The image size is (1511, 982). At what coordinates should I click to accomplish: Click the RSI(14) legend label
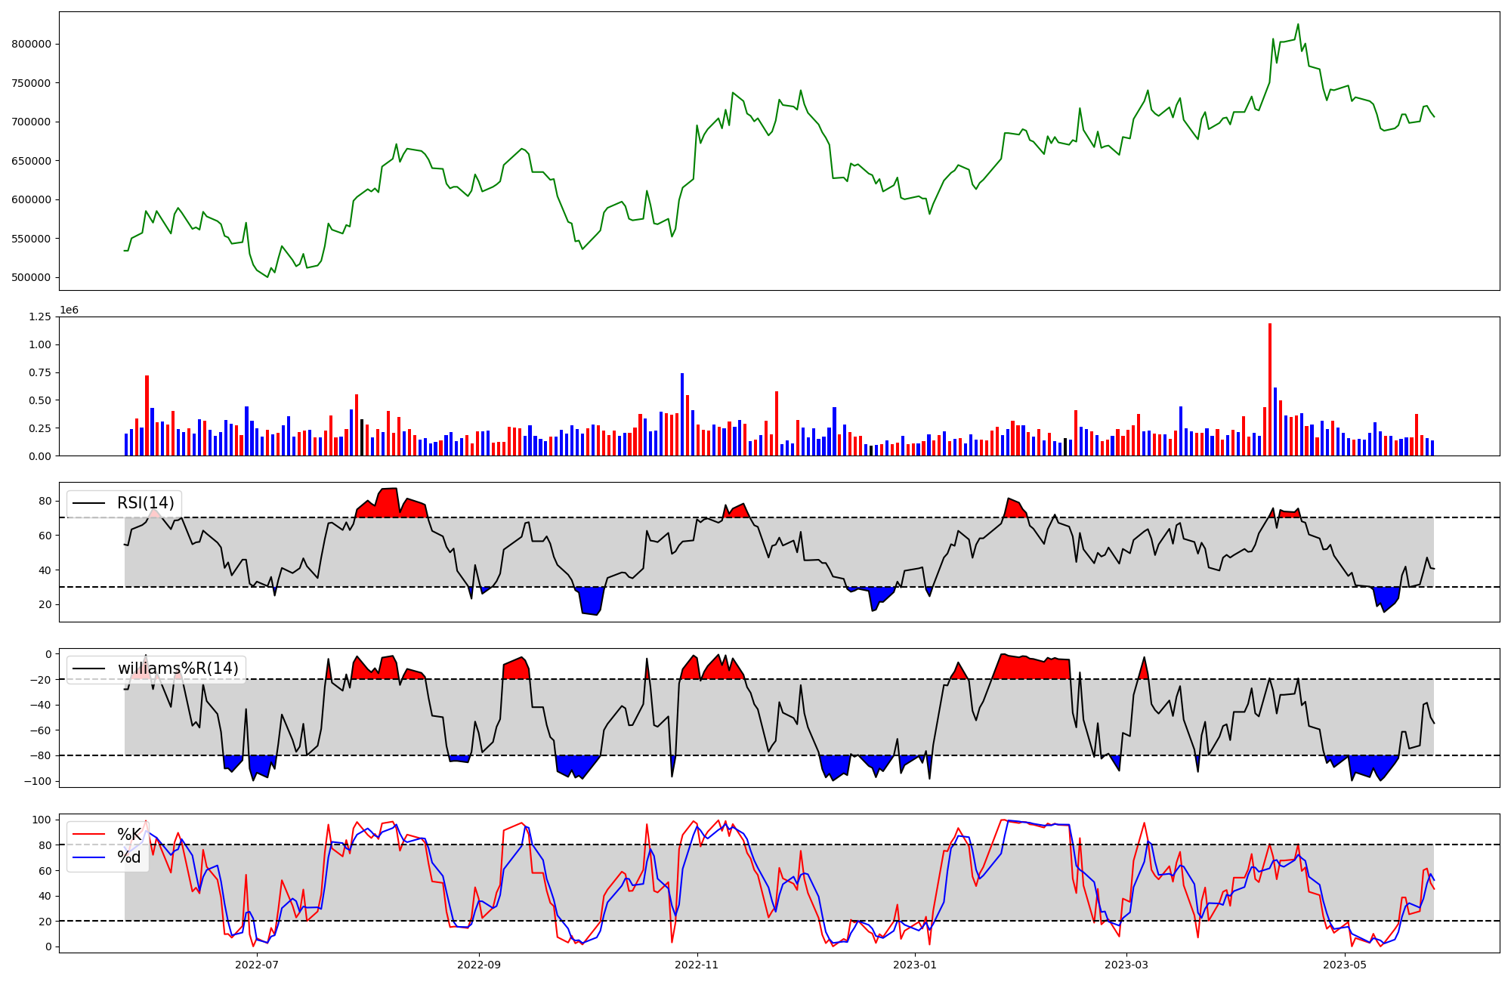[x=145, y=503]
